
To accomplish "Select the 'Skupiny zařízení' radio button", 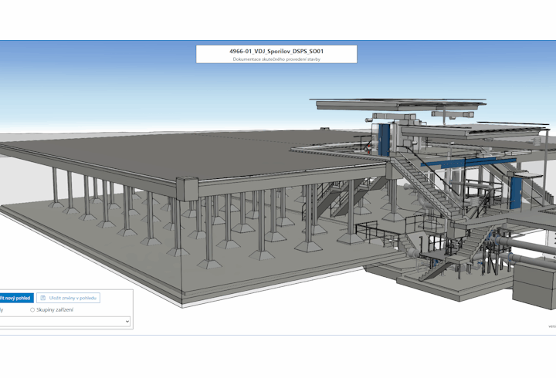I will 32,310.
